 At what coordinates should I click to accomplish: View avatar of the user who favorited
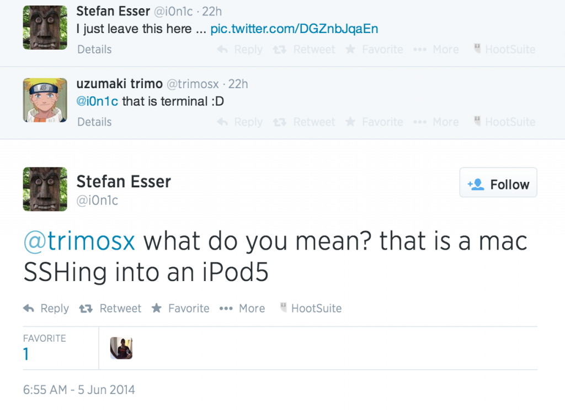tap(121, 348)
